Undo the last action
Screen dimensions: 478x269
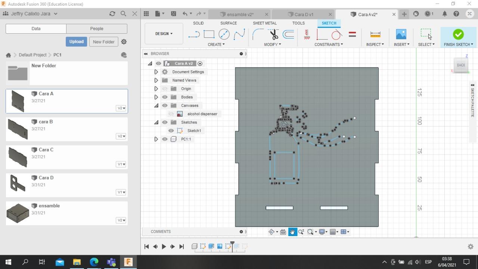point(185,14)
